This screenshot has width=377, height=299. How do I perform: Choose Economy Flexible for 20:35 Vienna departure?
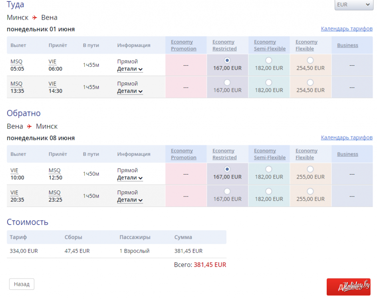[310, 191]
